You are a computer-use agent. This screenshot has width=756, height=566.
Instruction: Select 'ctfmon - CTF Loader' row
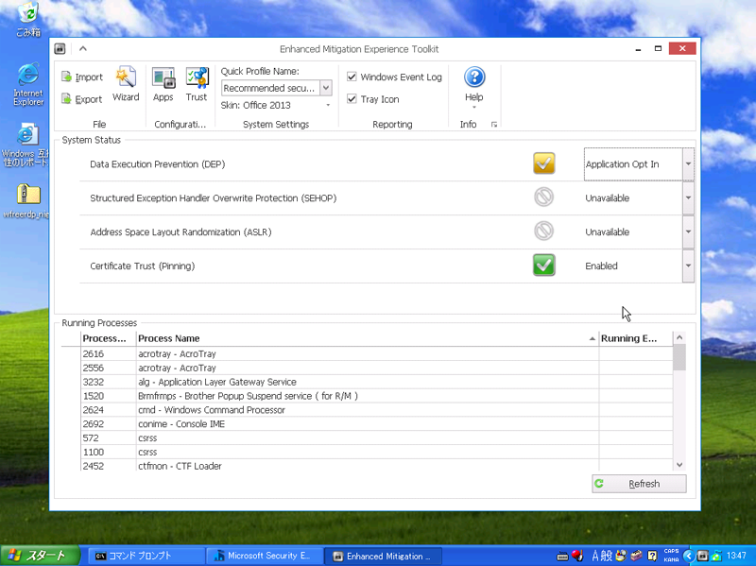click(x=377, y=466)
